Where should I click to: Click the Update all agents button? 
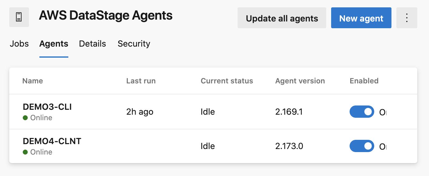coord(282,18)
